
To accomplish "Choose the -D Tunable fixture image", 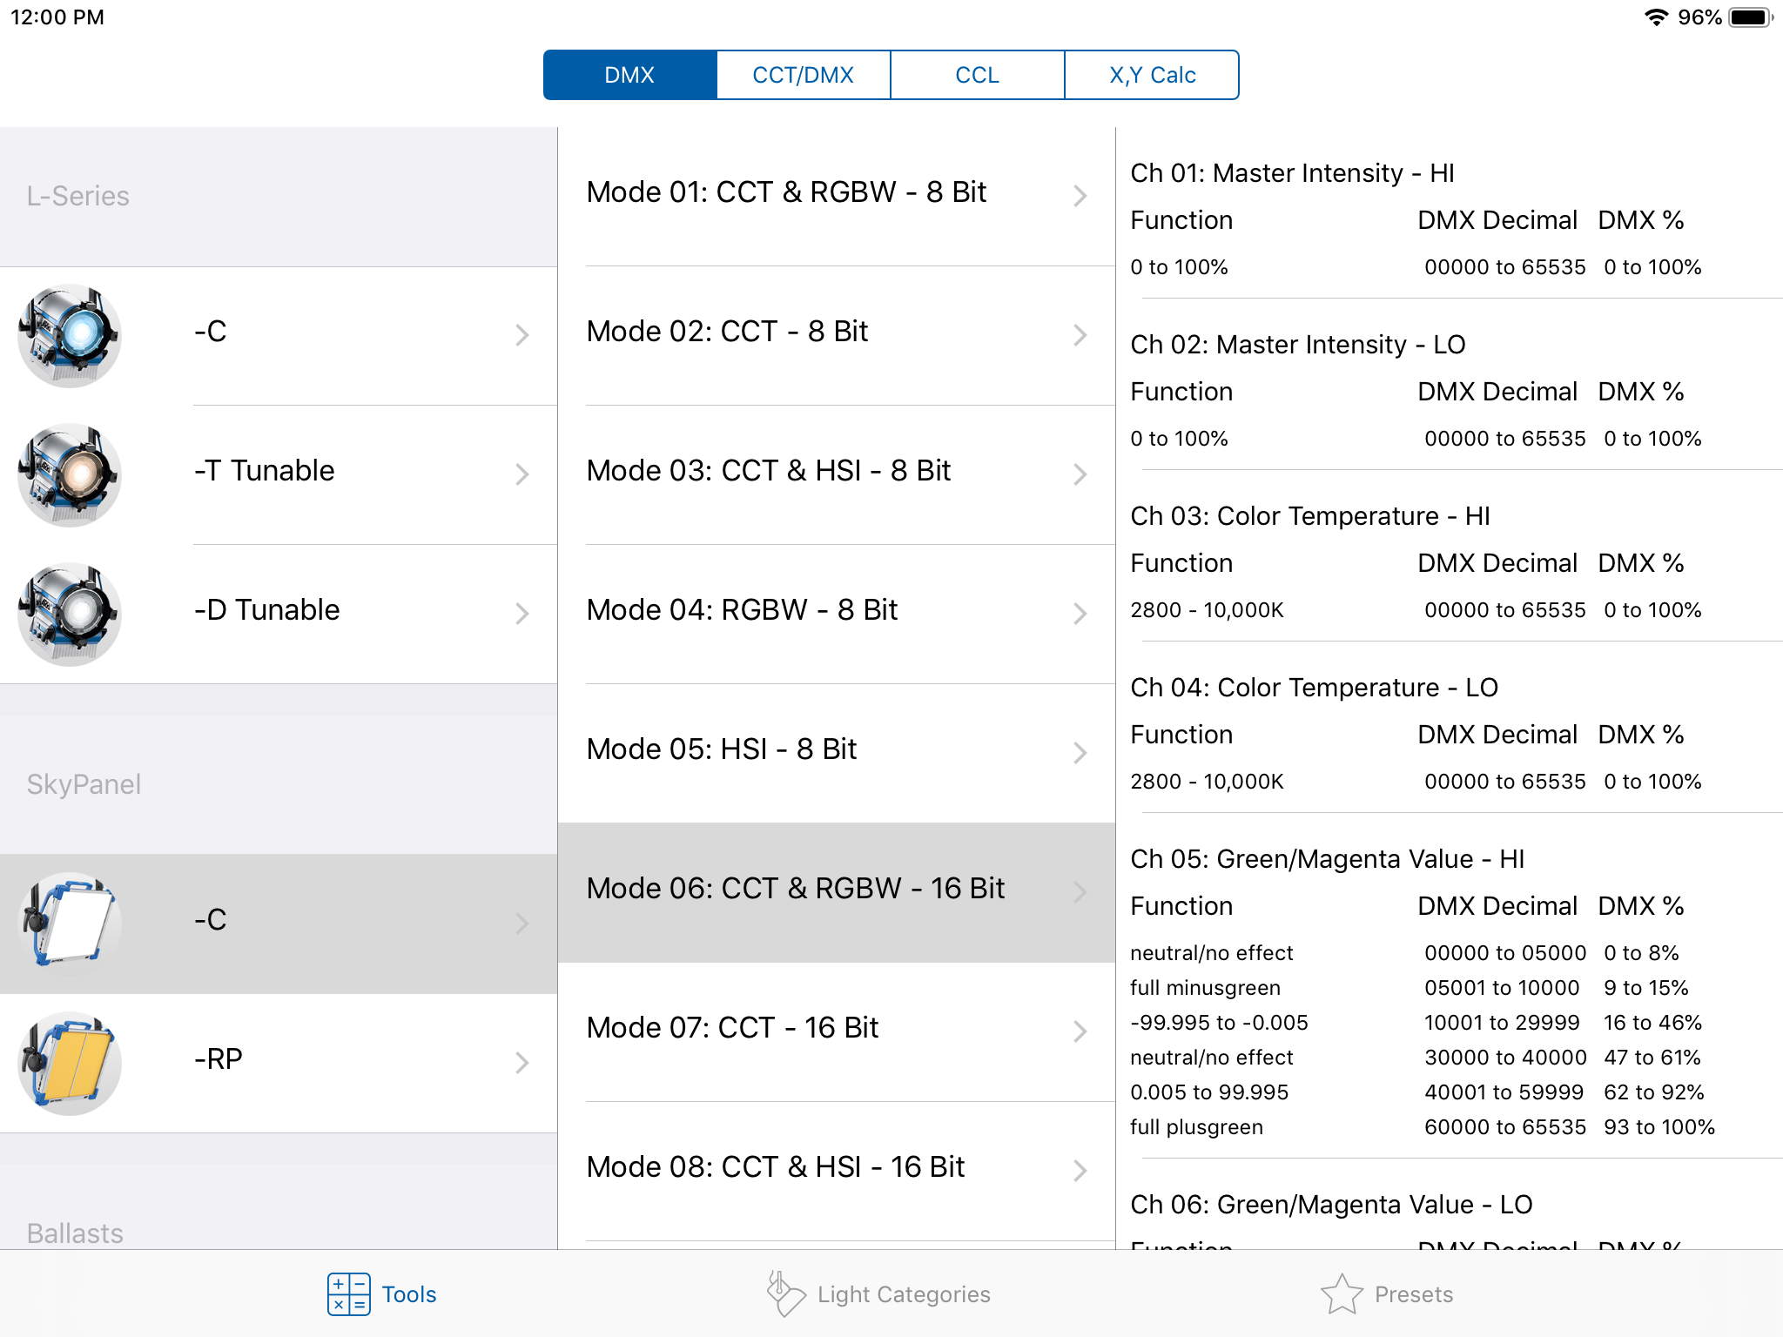I will 70,614.
